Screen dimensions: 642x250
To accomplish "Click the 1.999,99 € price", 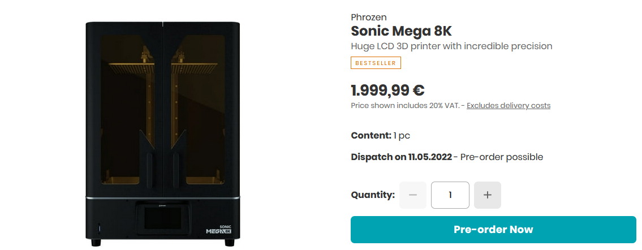I will coord(387,90).
